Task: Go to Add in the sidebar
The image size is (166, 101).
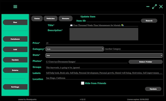Action: point(15,49)
